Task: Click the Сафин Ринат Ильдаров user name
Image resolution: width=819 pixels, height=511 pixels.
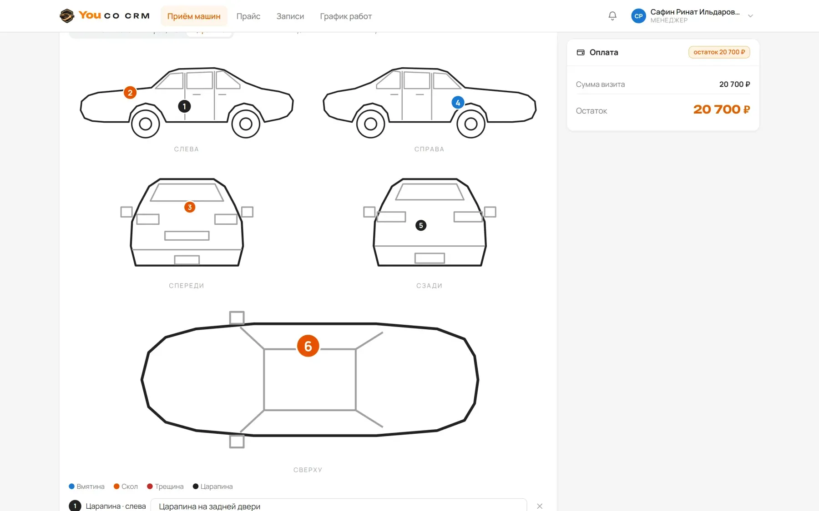Action: click(x=695, y=12)
